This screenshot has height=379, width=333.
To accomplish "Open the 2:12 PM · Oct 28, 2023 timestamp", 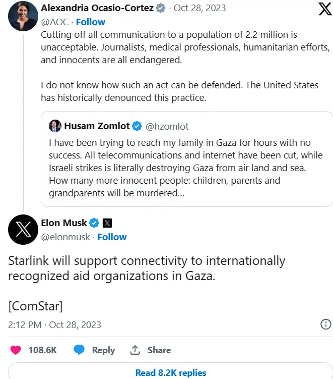I will 54,325.
